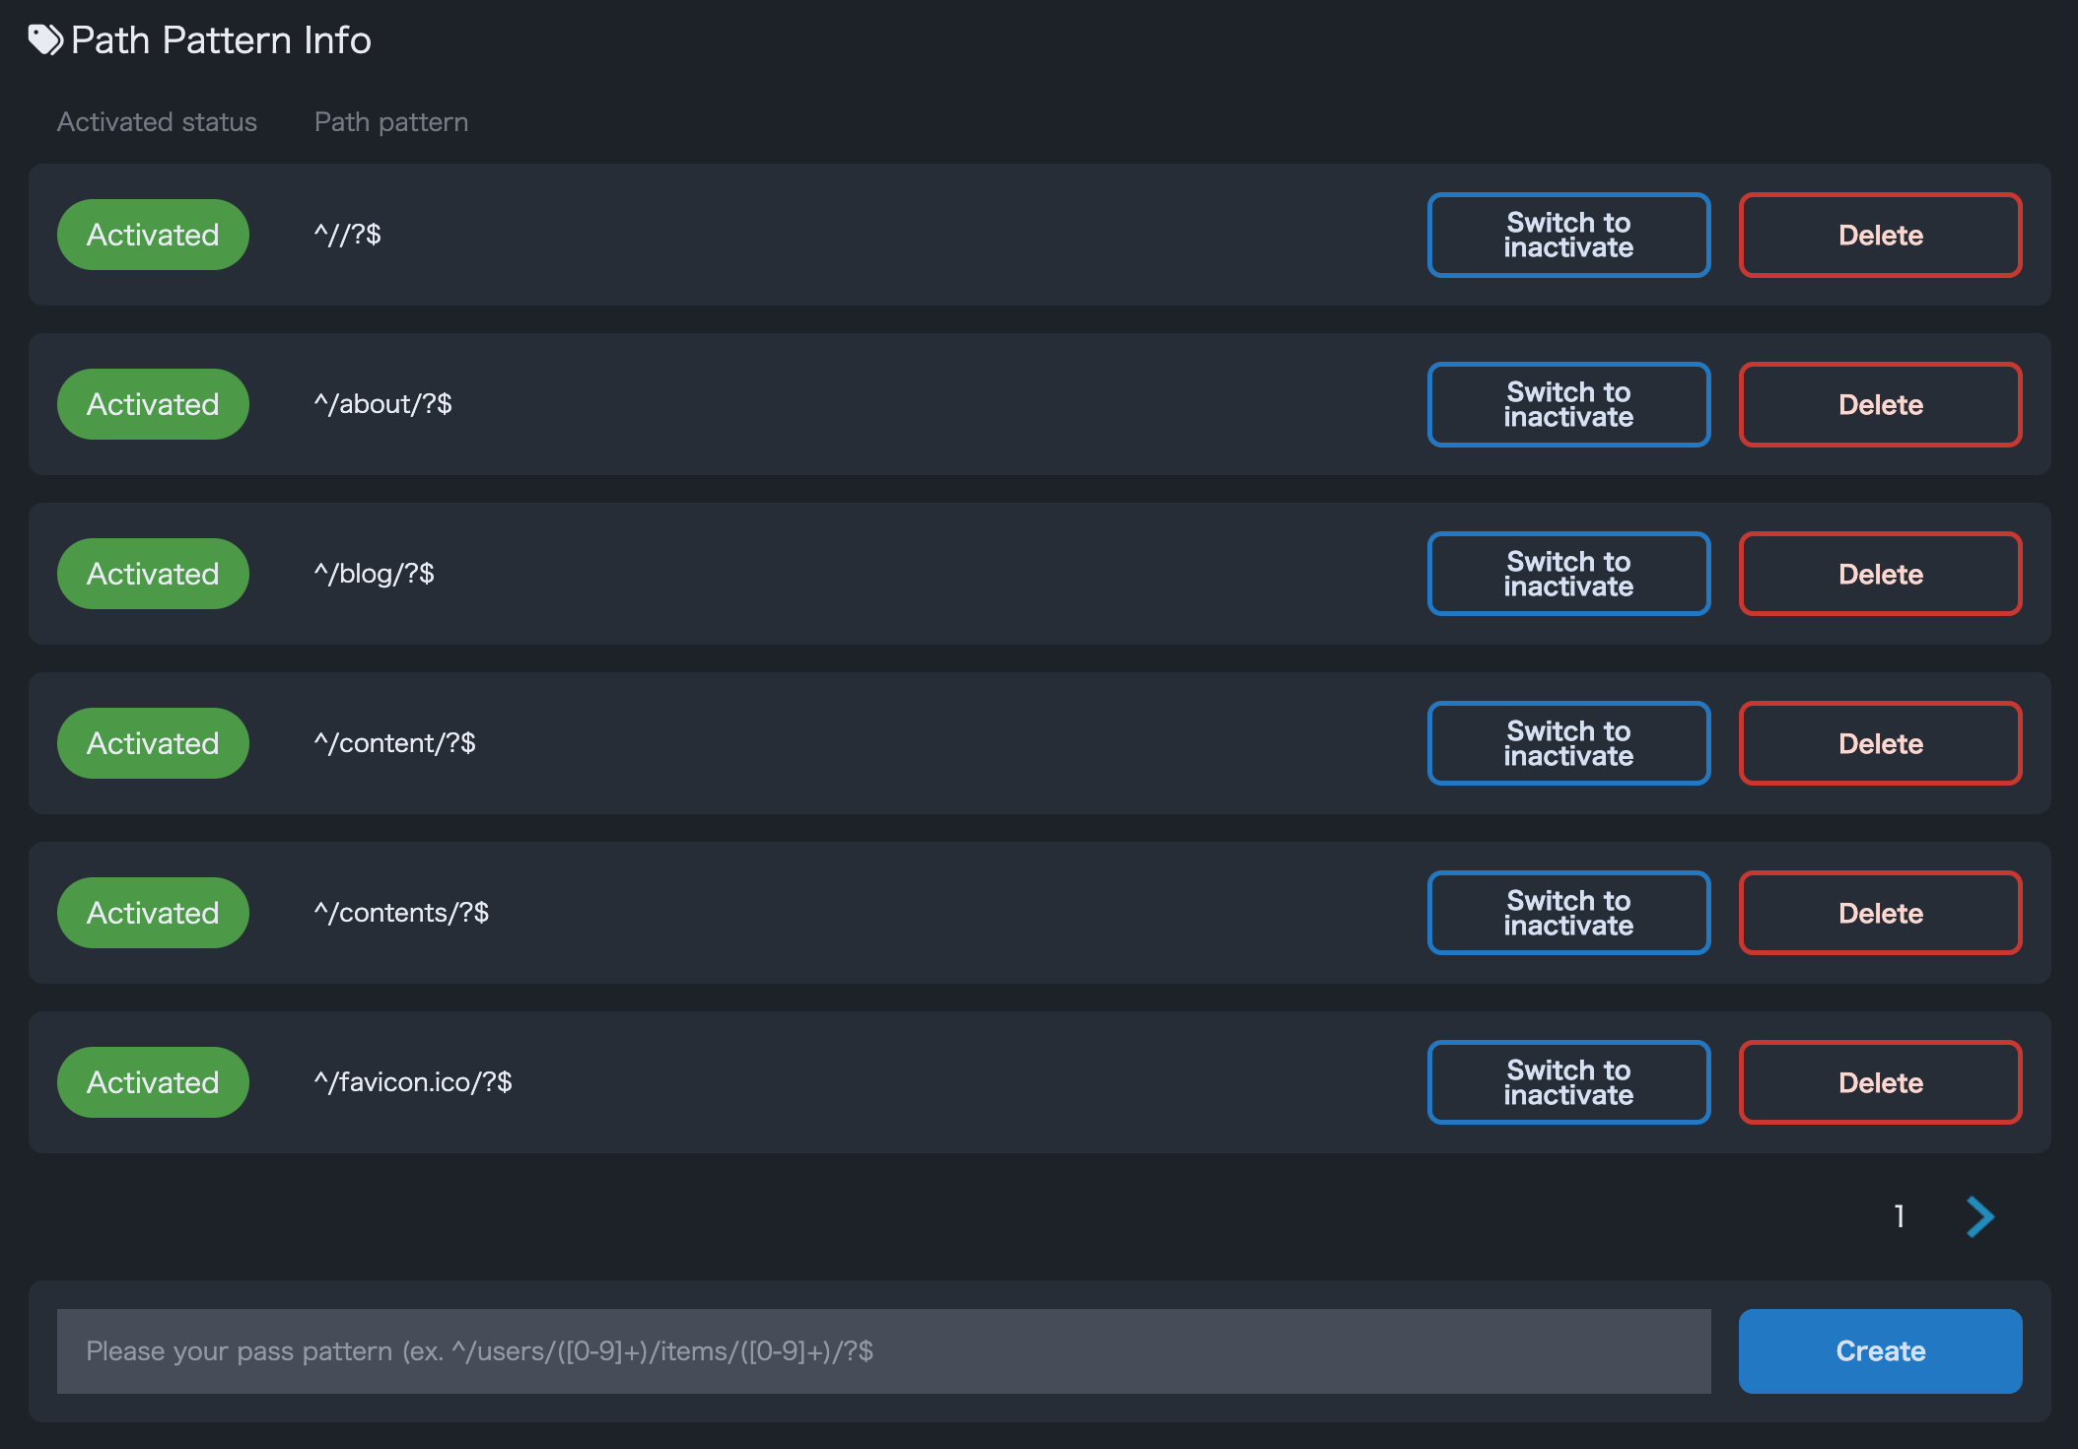Inactivate the ^/content/?$ path pattern
Image resolution: width=2078 pixels, height=1449 pixels.
coord(1567,743)
